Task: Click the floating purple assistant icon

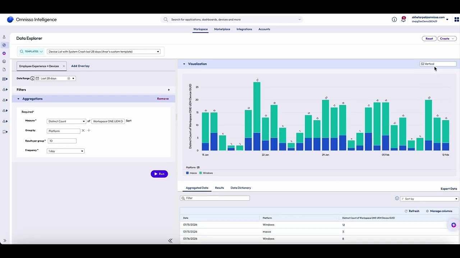Action: 454,225
